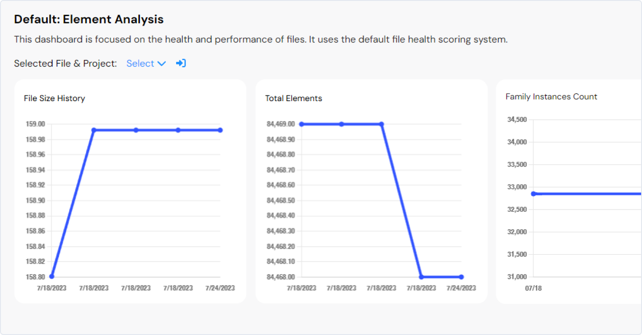The image size is (642, 335).
Task: Click the Selected File & Project label
Action: coord(65,63)
